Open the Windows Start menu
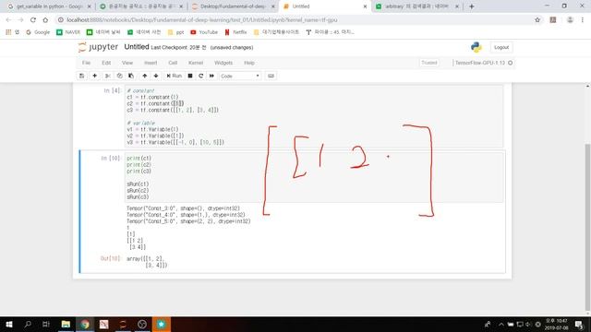 (9, 324)
